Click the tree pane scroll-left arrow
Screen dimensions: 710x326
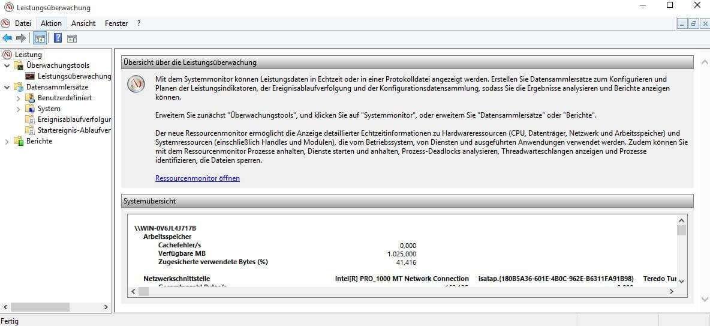[5, 307]
